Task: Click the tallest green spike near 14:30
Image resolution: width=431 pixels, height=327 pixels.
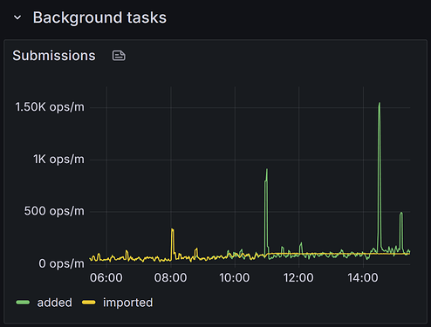Action: tap(380, 104)
